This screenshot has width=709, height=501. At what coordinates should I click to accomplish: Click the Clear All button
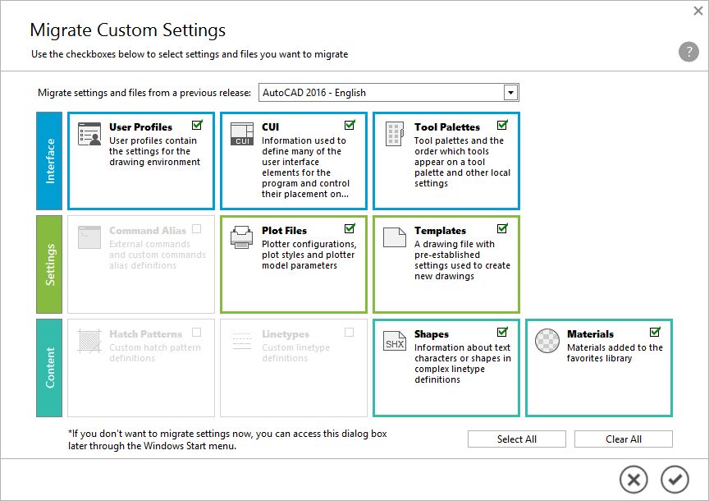tap(623, 439)
